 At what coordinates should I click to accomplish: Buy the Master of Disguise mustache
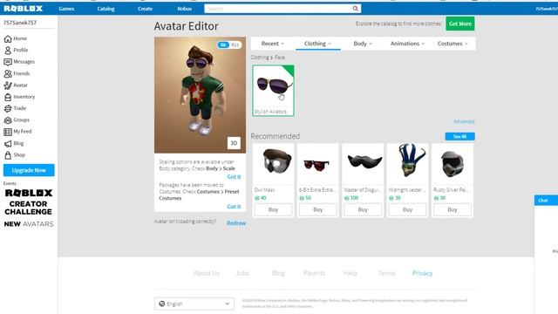[x=363, y=209]
